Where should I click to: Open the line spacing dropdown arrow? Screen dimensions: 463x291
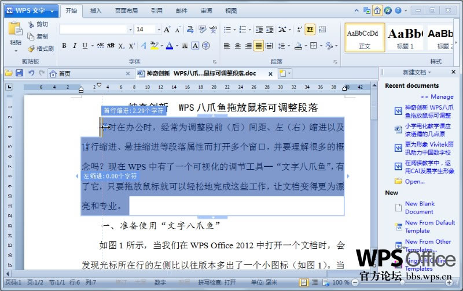(x=288, y=46)
